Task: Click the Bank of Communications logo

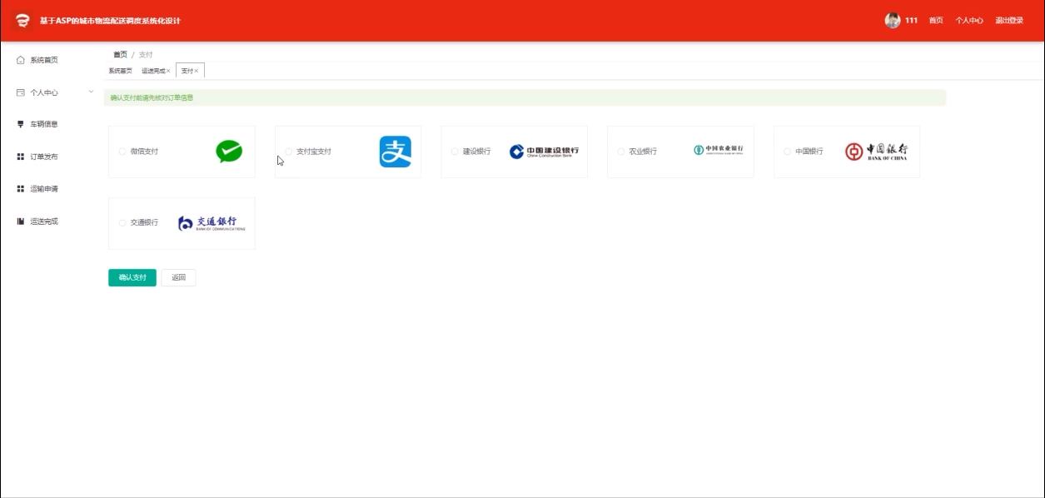Action: pos(211,223)
